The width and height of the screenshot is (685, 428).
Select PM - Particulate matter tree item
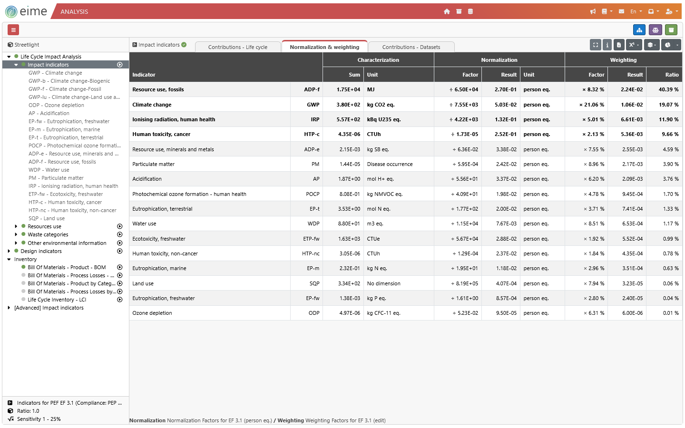(56, 178)
